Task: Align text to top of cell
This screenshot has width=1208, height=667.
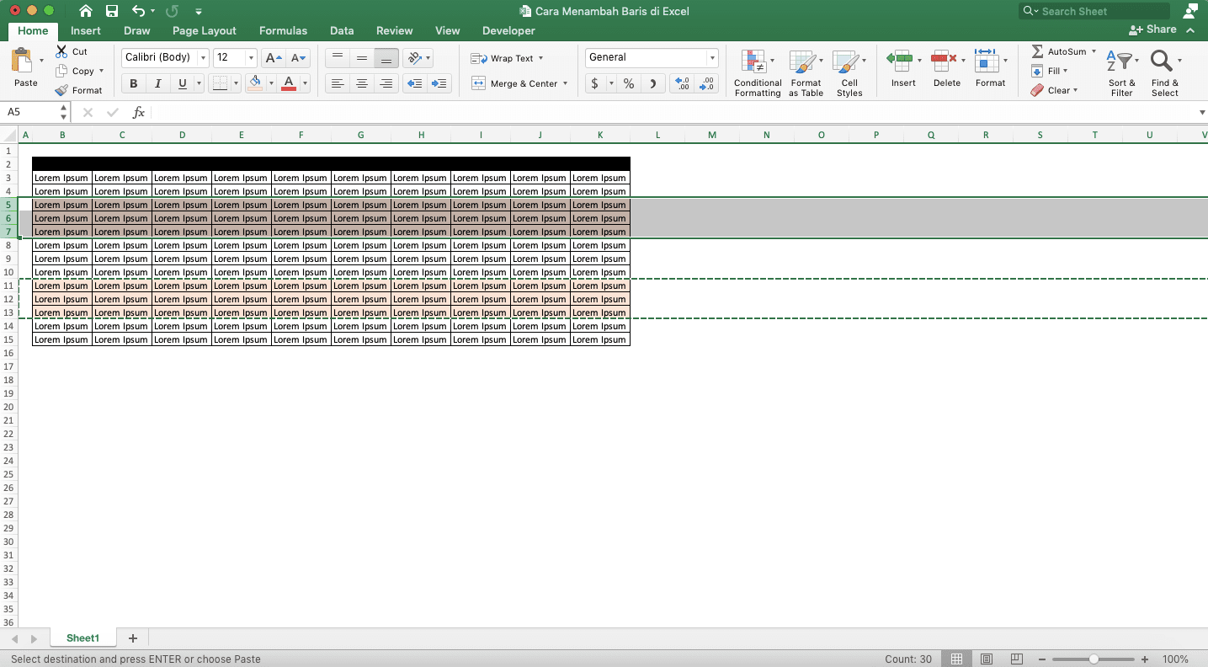Action: [x=338, y=57]
